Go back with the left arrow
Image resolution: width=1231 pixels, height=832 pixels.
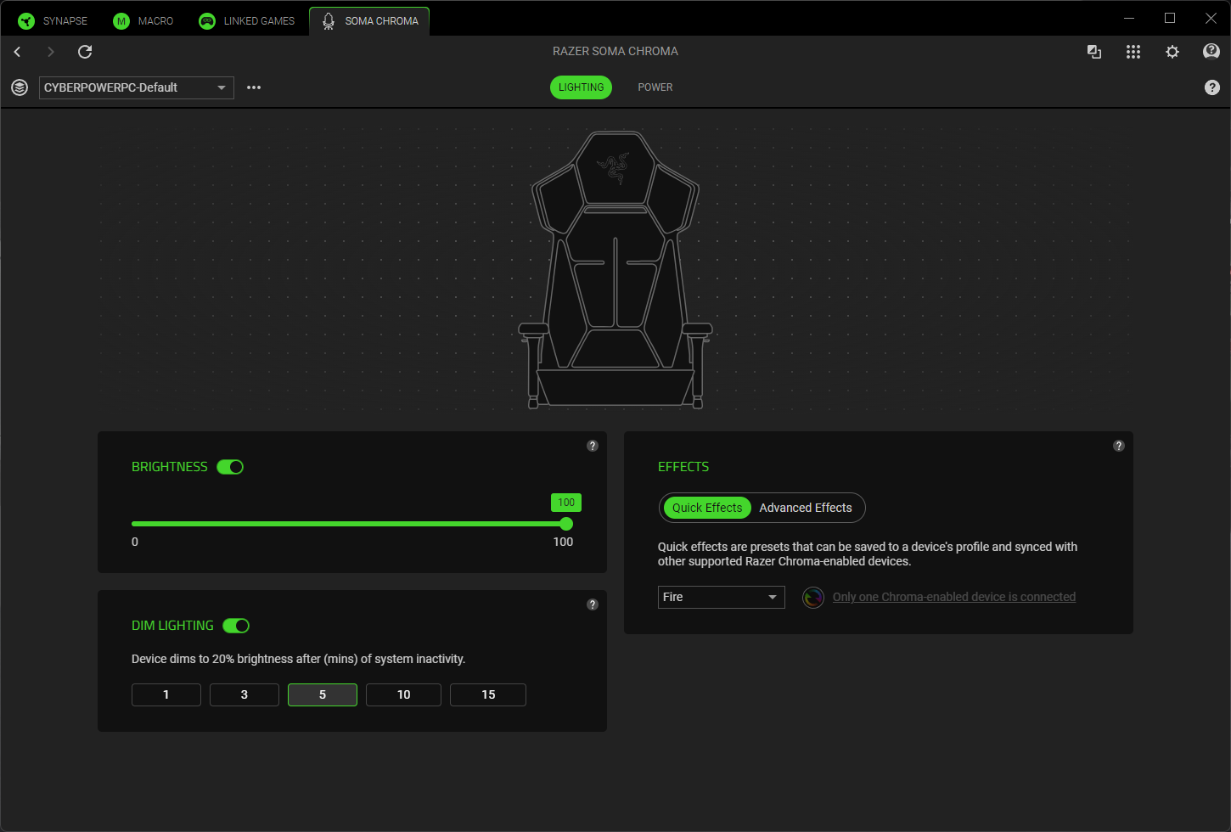coord(17,52)
